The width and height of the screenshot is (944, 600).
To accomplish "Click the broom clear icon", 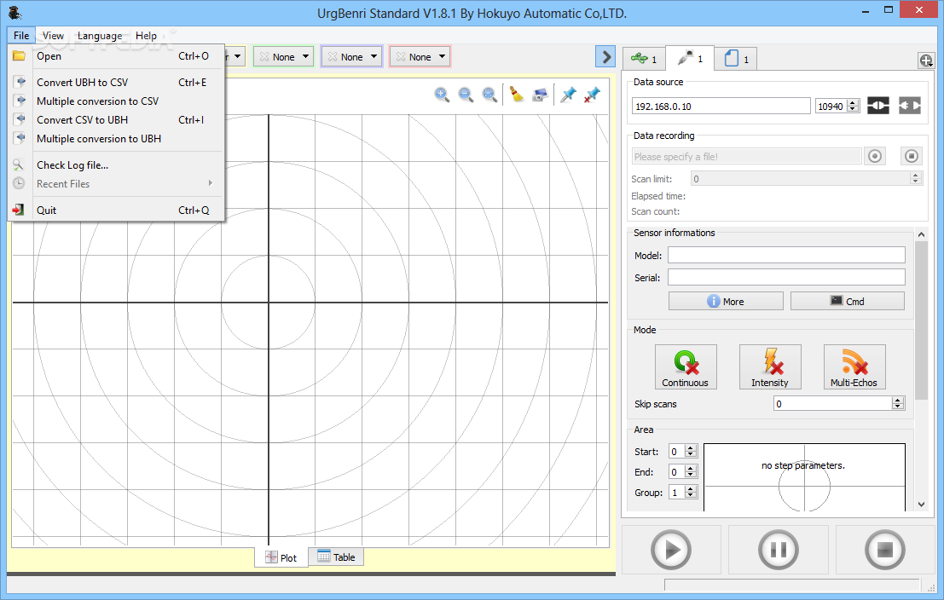I will [x=517, y=94].
